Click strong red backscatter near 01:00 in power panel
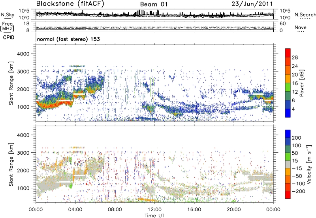 [x=45, y=106]
